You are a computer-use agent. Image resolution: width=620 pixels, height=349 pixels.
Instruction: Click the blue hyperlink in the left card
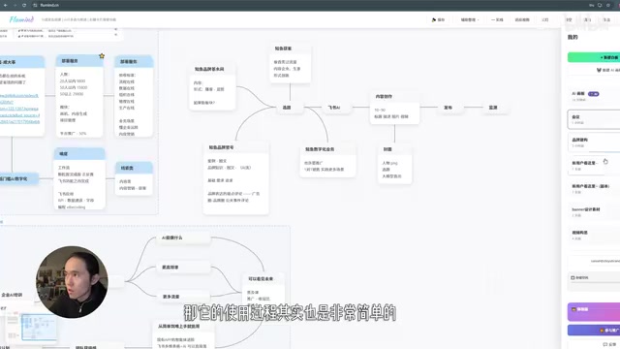point(19,109)
